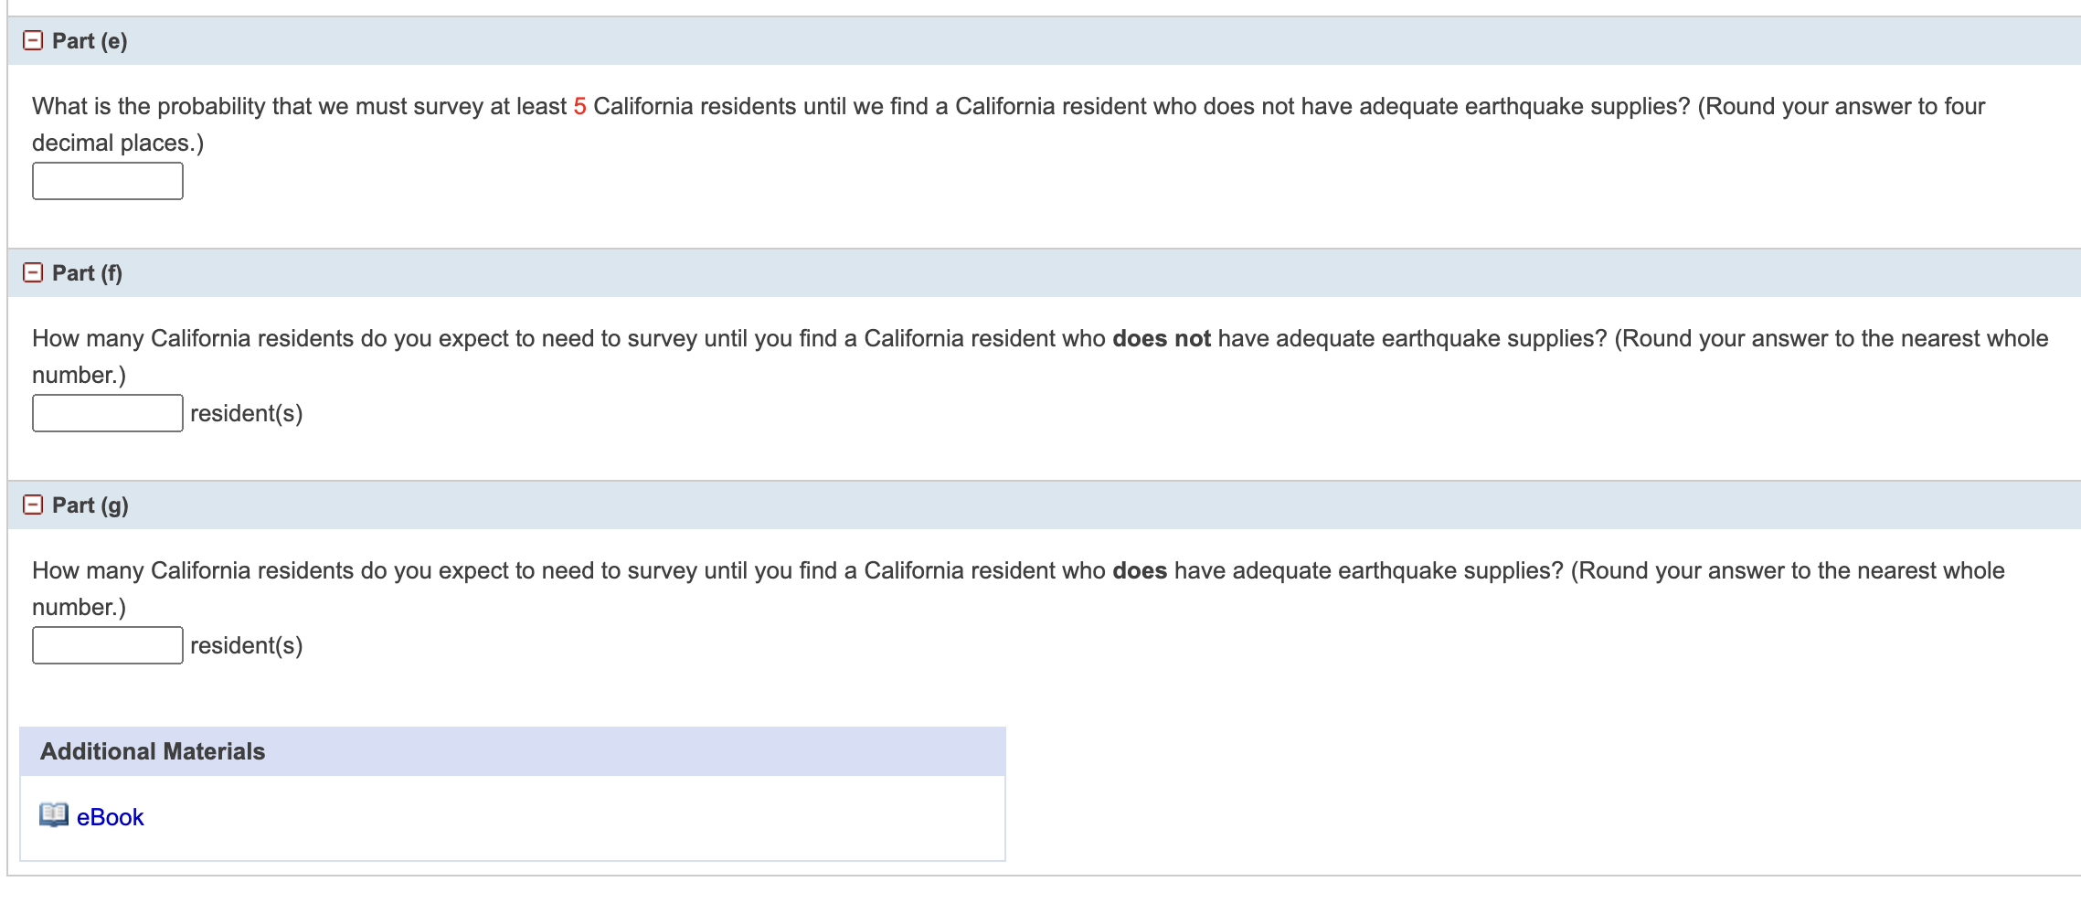Open the eBook link
Screen dimensions: 2081x903
point(110,817)
